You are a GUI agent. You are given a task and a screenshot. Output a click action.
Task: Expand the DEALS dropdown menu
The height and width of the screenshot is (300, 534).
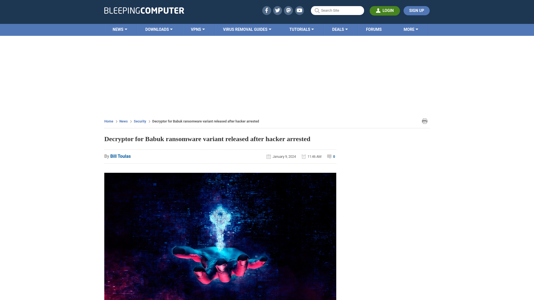340,29
